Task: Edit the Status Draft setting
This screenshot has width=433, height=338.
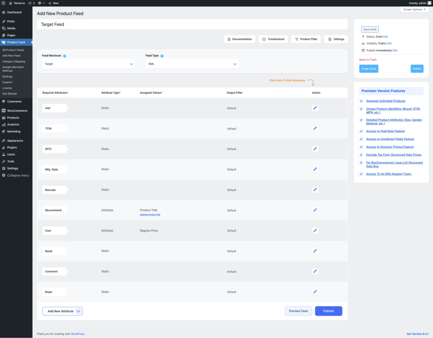Action: (x=386, y=37)
